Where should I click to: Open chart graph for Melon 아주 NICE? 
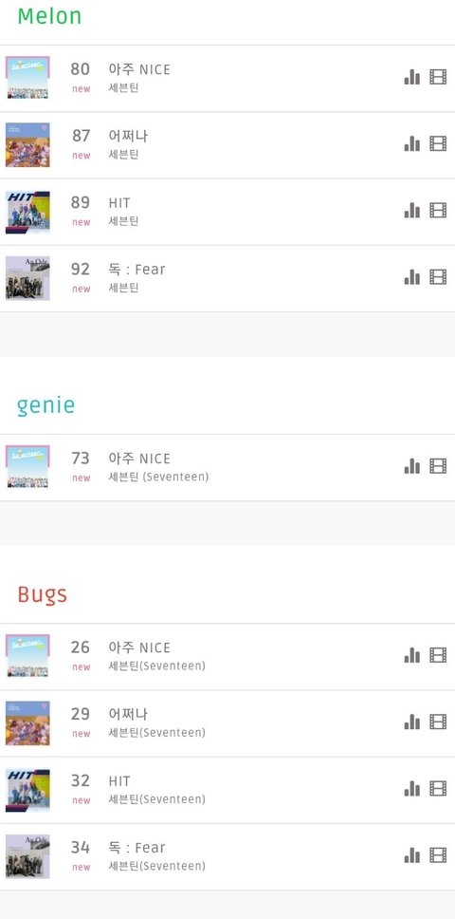tap(411, 77)
